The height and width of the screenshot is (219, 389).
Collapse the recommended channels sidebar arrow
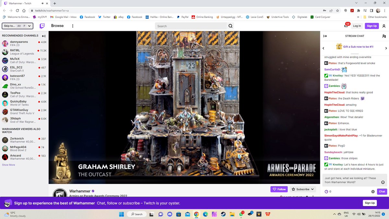point(44,36)
